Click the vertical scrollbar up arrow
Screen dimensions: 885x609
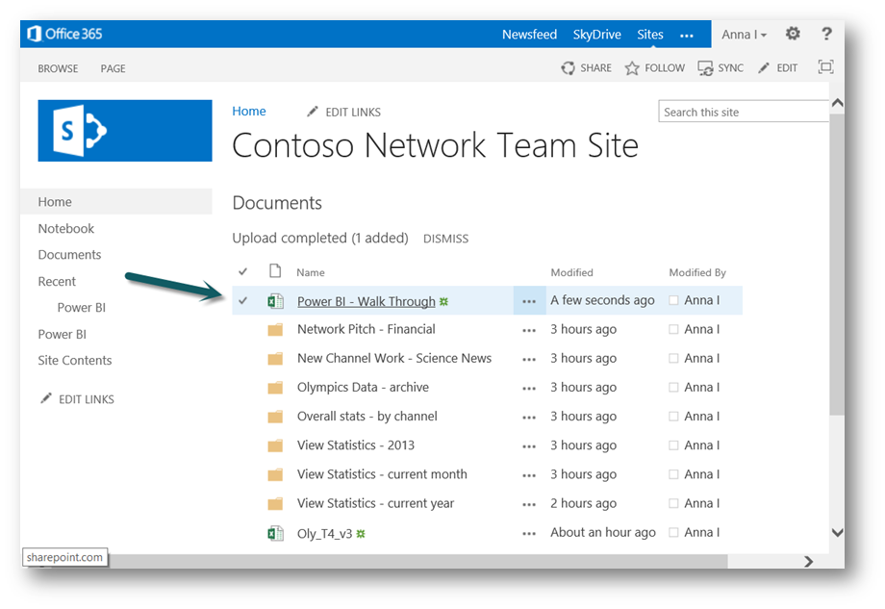pos(837,103)
